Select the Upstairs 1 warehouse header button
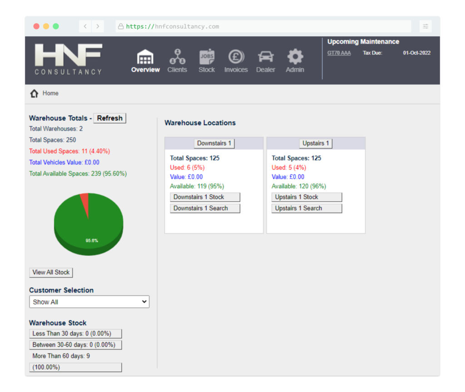 click(x=316, y=143)
